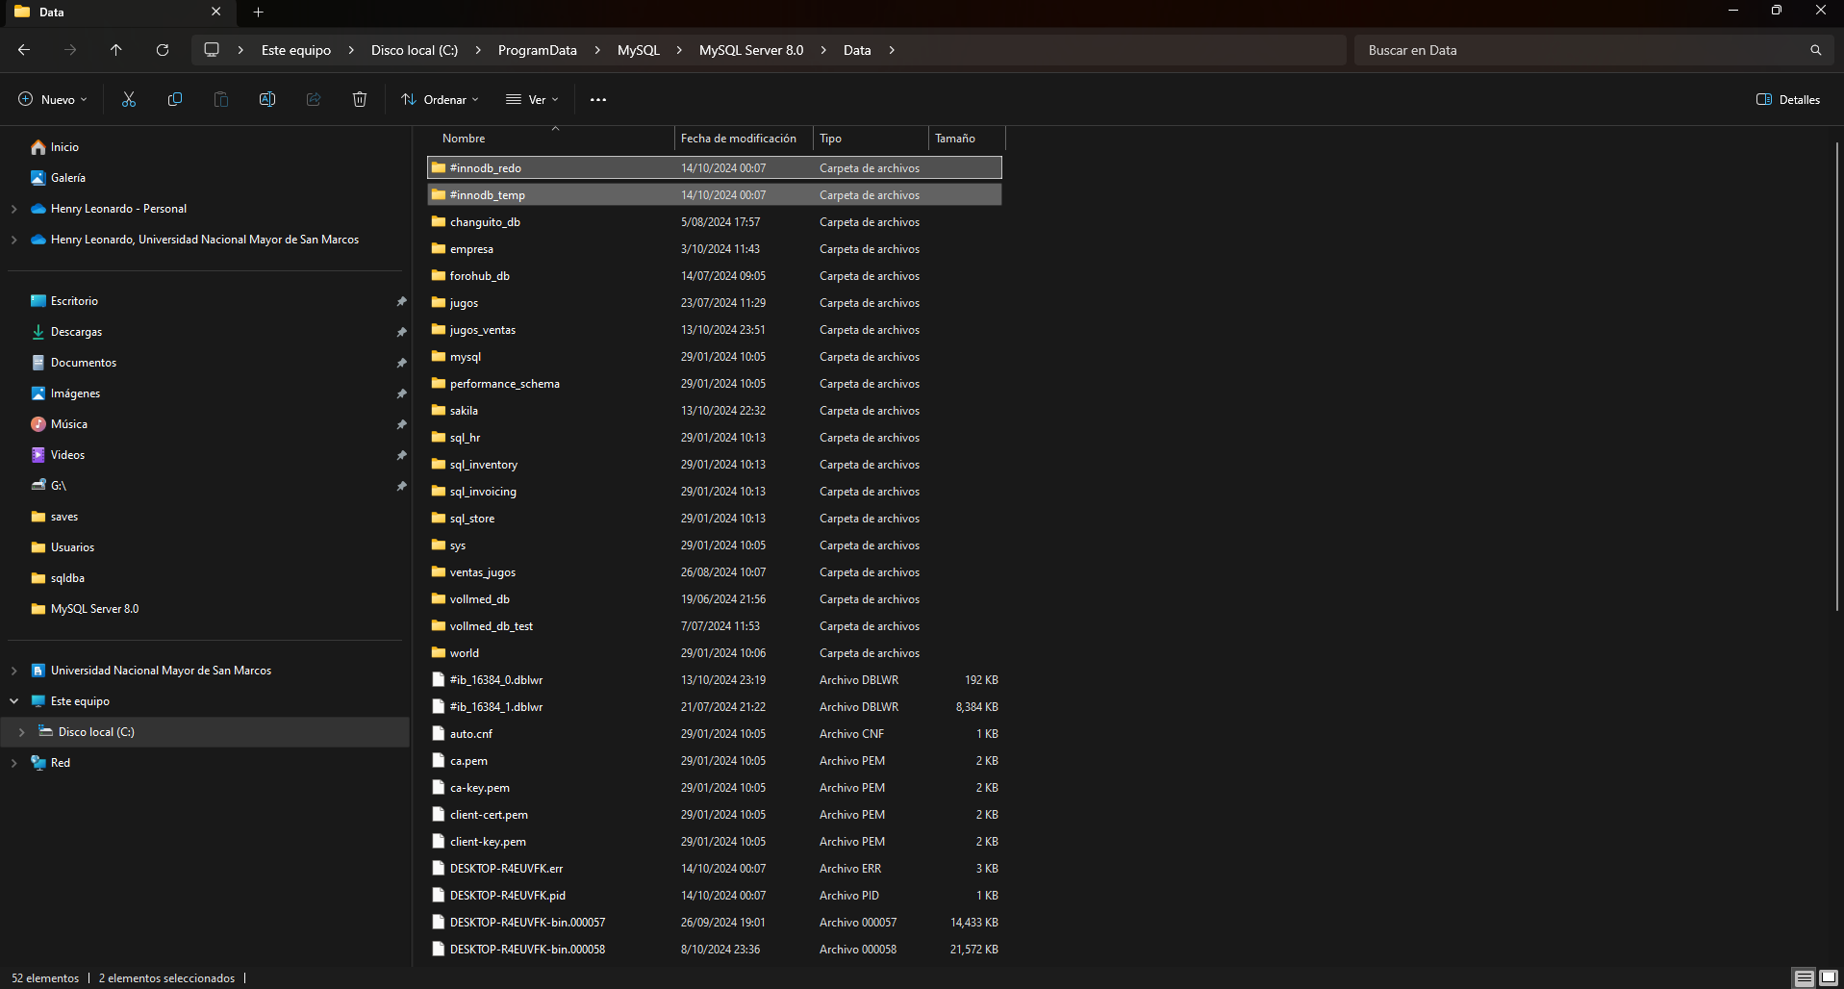Click Disco local (C:) breadcrumb

point(415,50)
